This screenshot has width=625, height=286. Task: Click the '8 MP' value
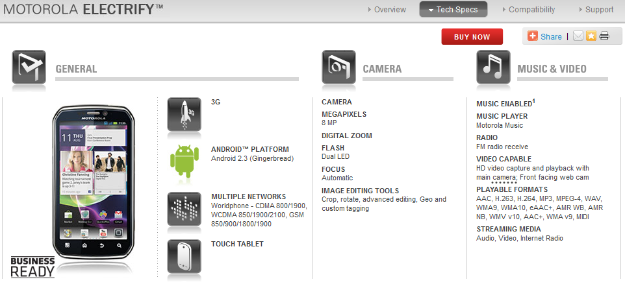[329, 123]
